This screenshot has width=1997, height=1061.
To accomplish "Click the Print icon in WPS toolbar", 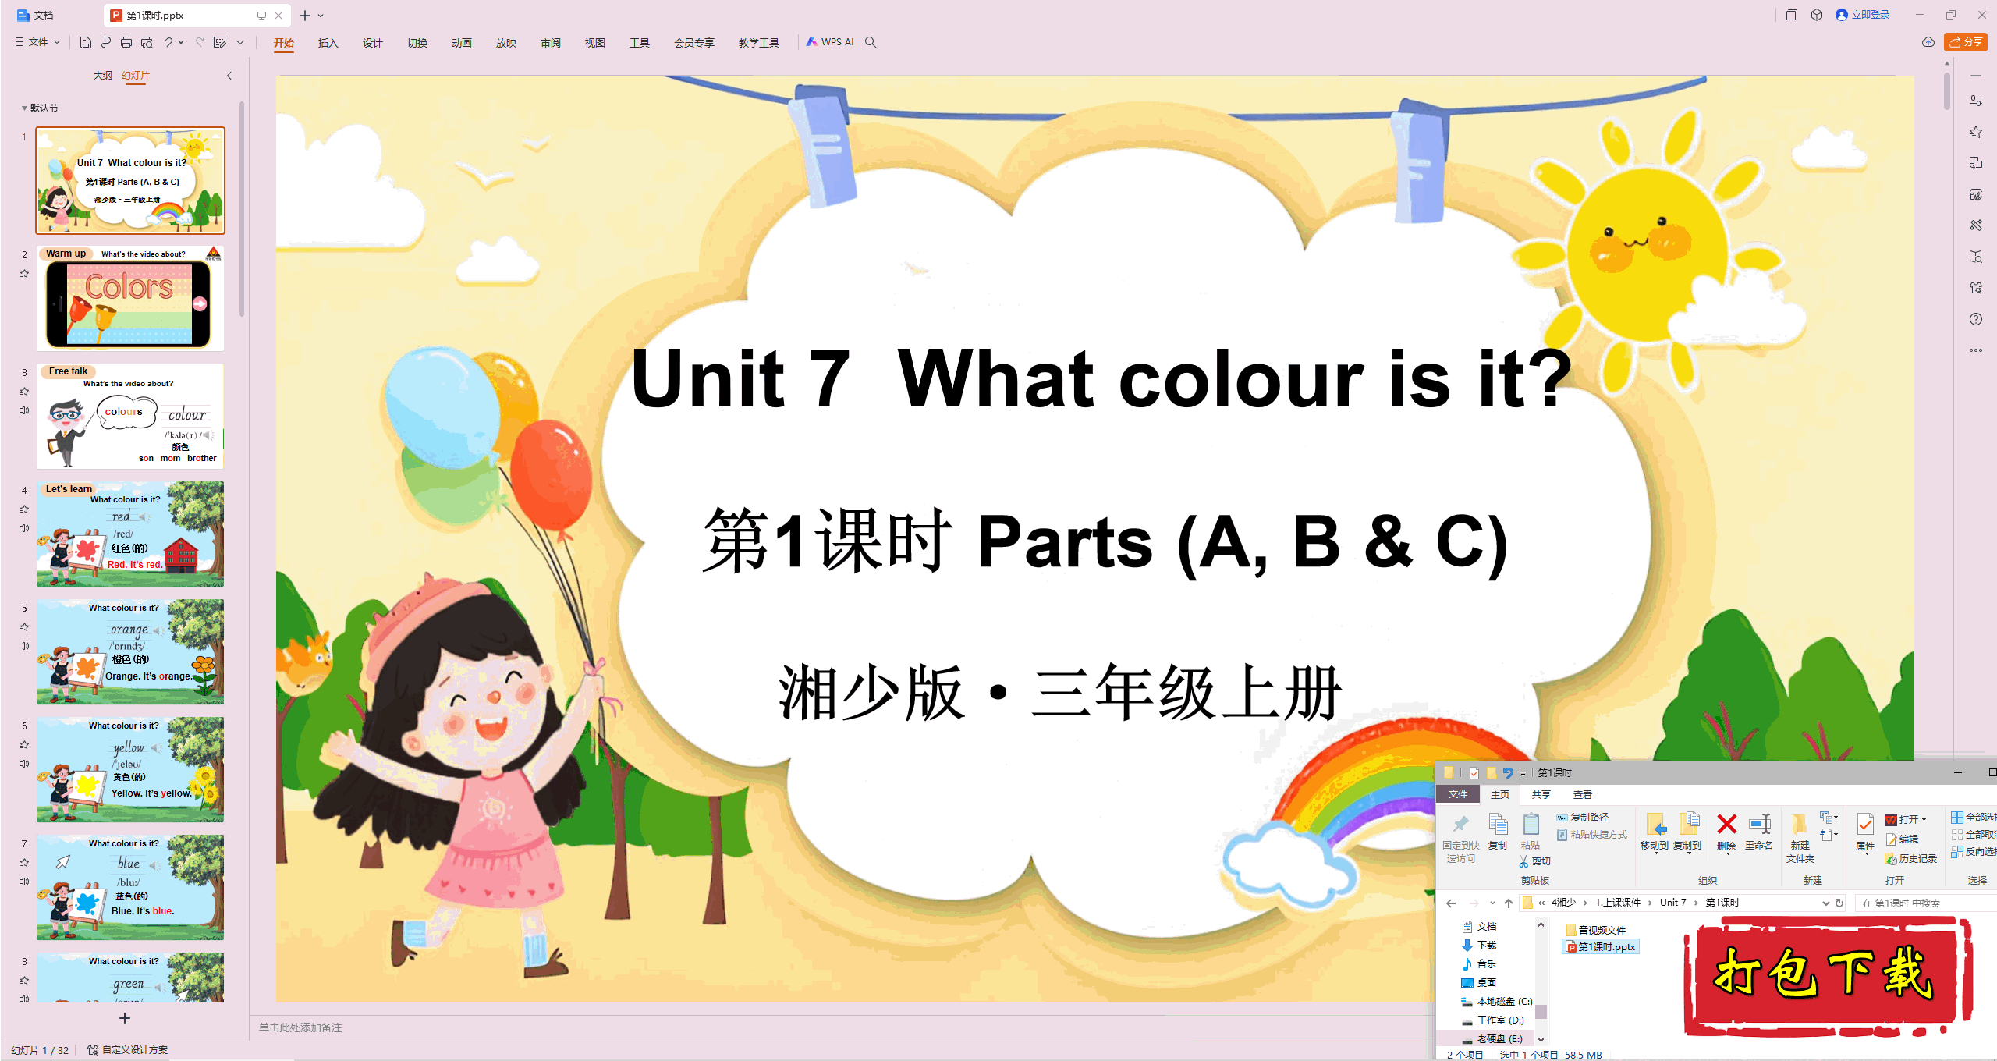I will [x=126, y=42].
